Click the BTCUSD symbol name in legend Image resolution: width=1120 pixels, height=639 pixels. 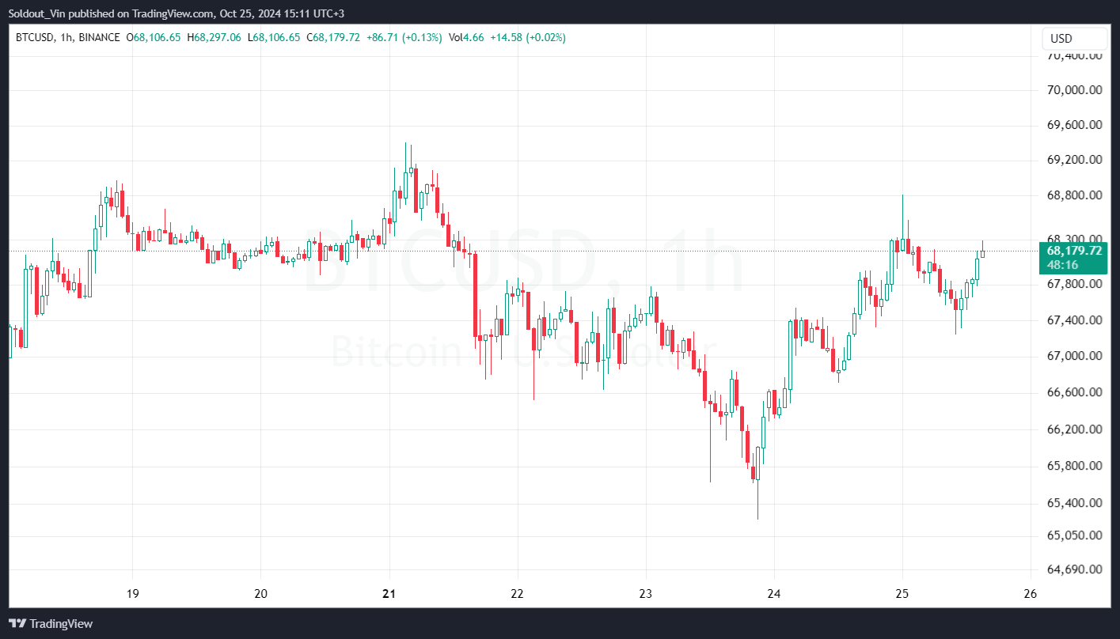pyautogui.click(x=35, y=37)
